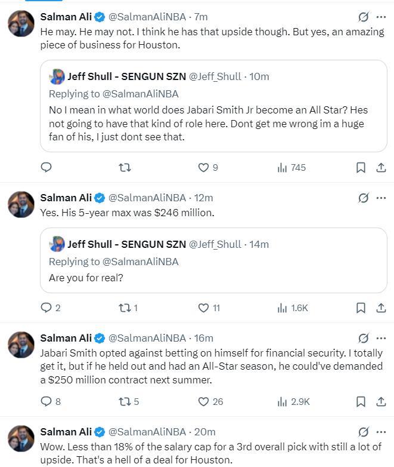
Task: Open @SalmanAliNBA handle on the 20m tweet
Action: click(147, 432)
